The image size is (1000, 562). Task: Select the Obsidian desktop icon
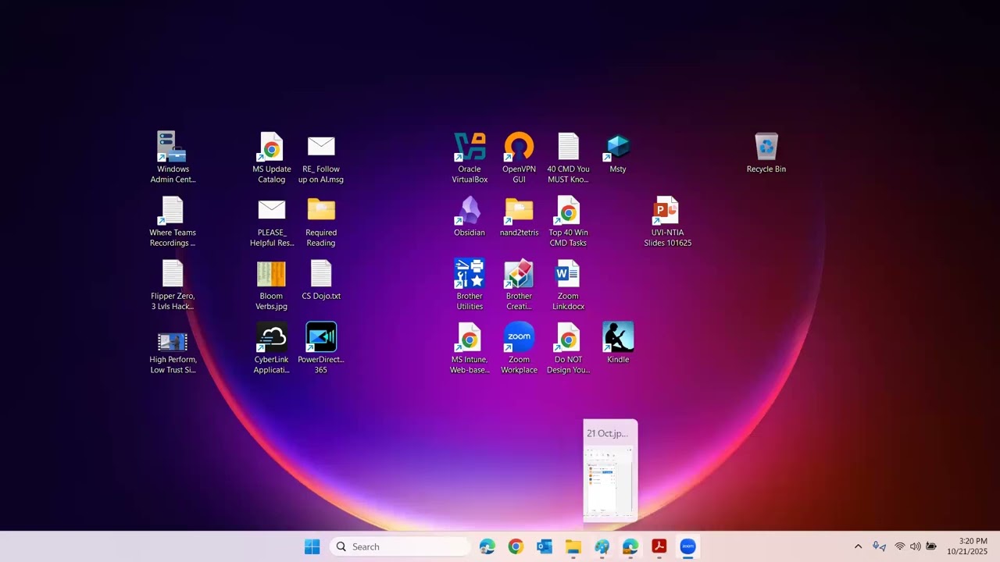pyautogui.click(x=470, y=217)
